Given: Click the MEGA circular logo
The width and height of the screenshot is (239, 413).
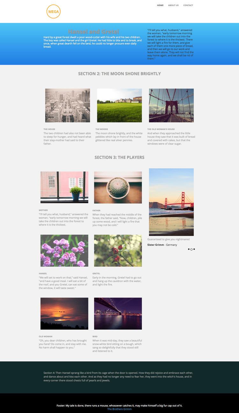Looking at the screenshot, I should click(54, 11).
